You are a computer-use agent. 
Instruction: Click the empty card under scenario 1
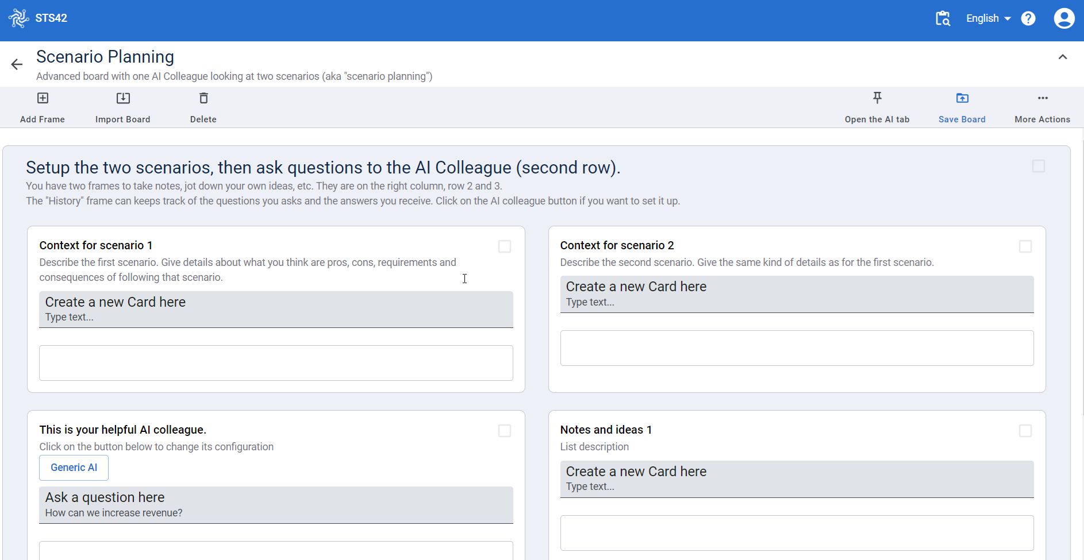point(276,363)
